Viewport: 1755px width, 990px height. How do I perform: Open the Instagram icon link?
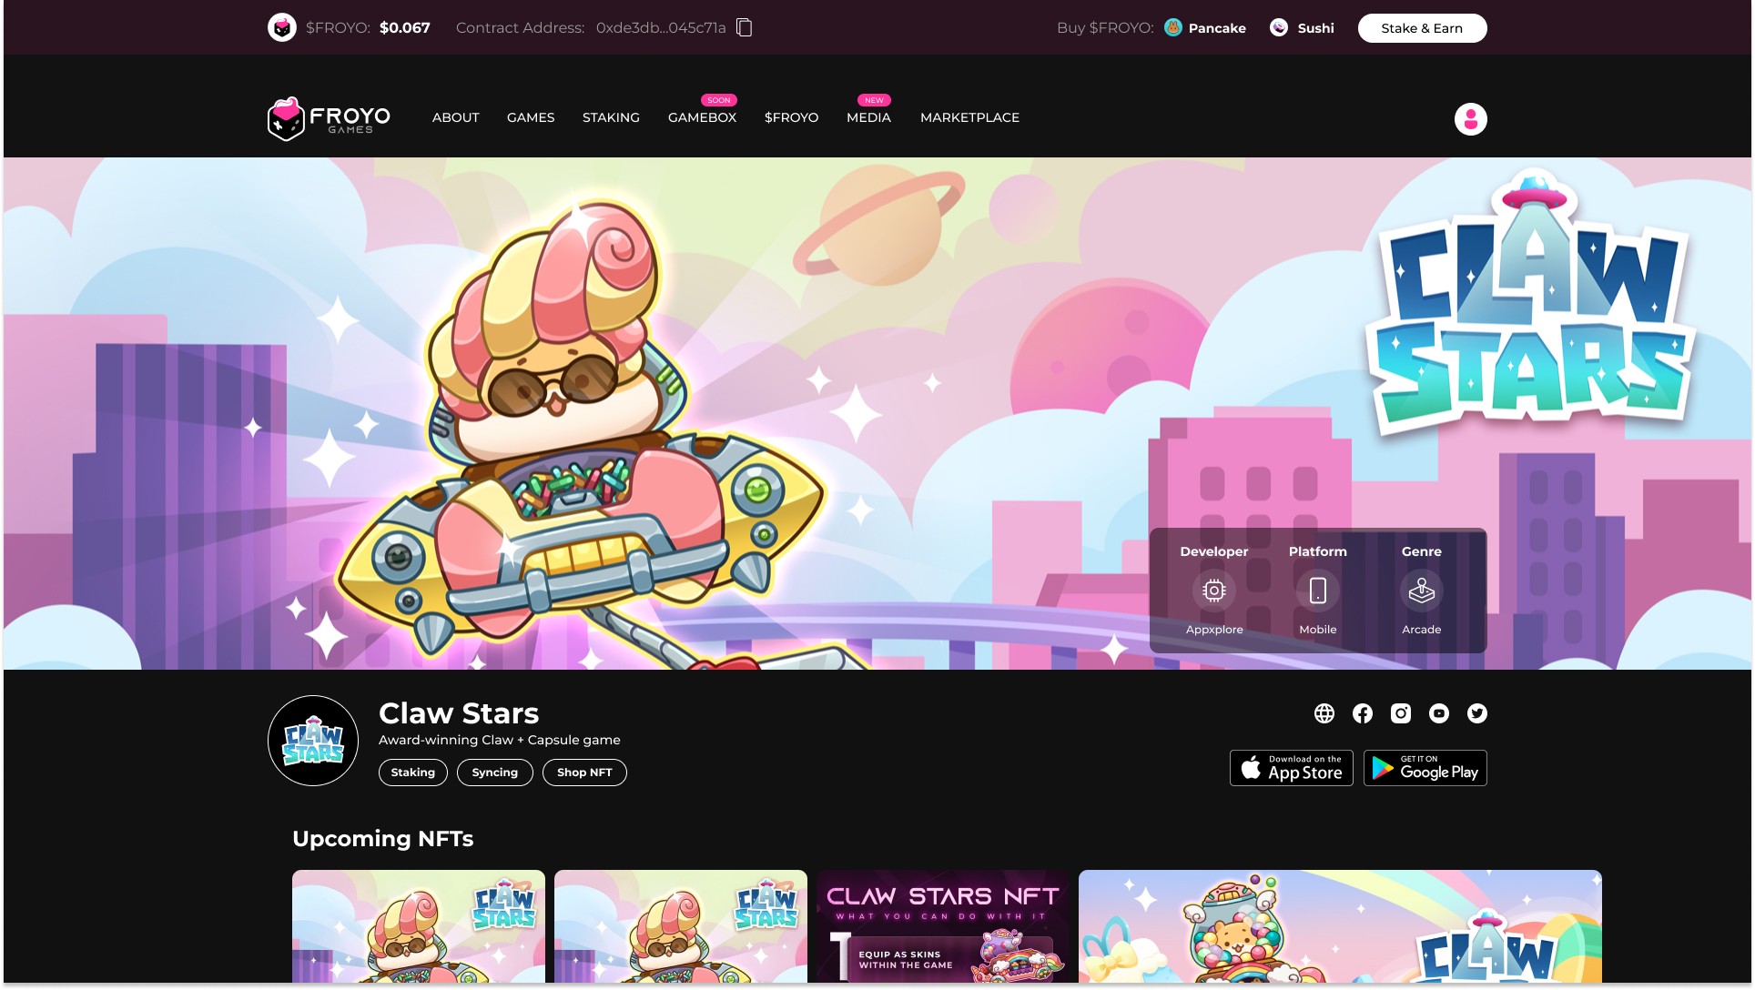1401,713
